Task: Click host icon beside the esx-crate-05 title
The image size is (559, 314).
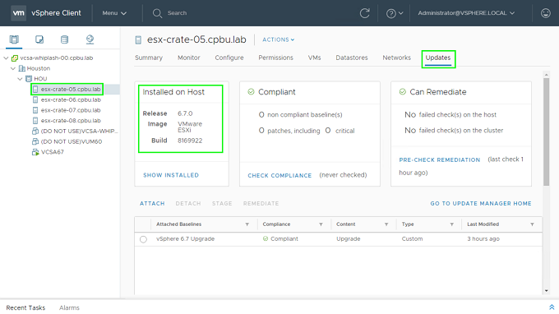Action: pos(138,40)
